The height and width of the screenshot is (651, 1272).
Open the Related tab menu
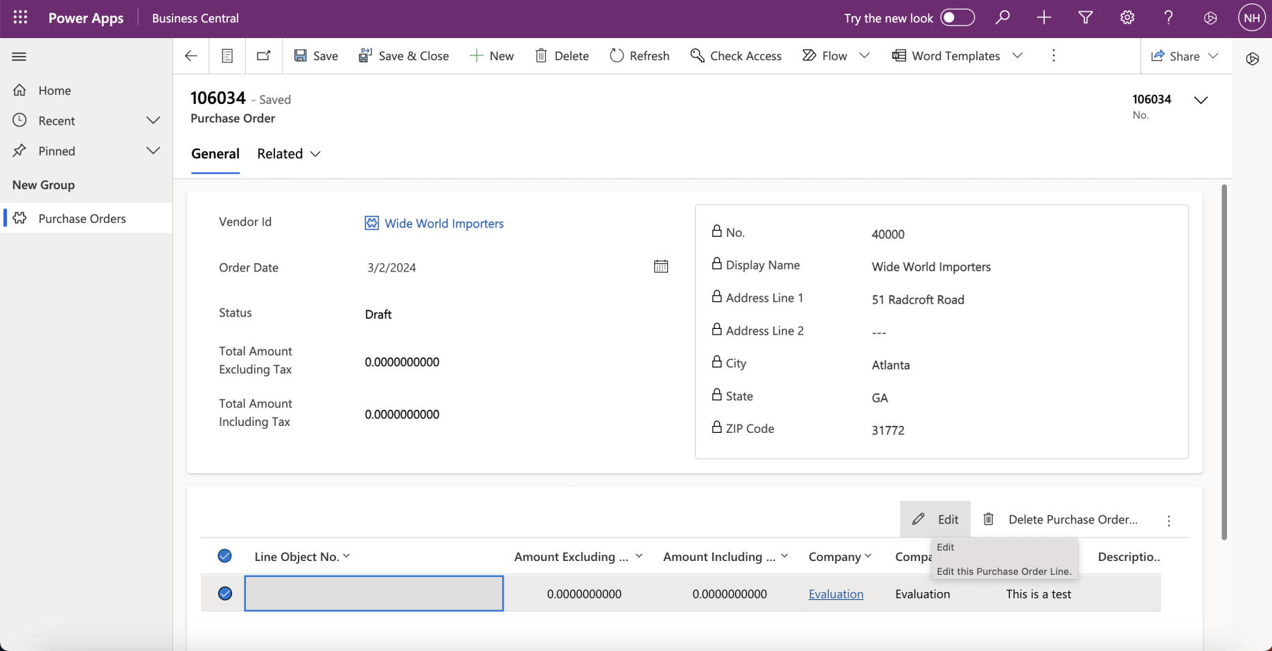(289, 154)
